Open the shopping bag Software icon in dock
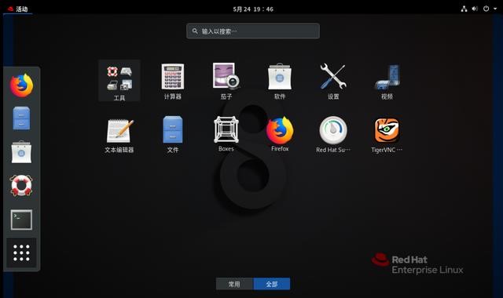This screenshot has height=298, width=503. [21, 152]
